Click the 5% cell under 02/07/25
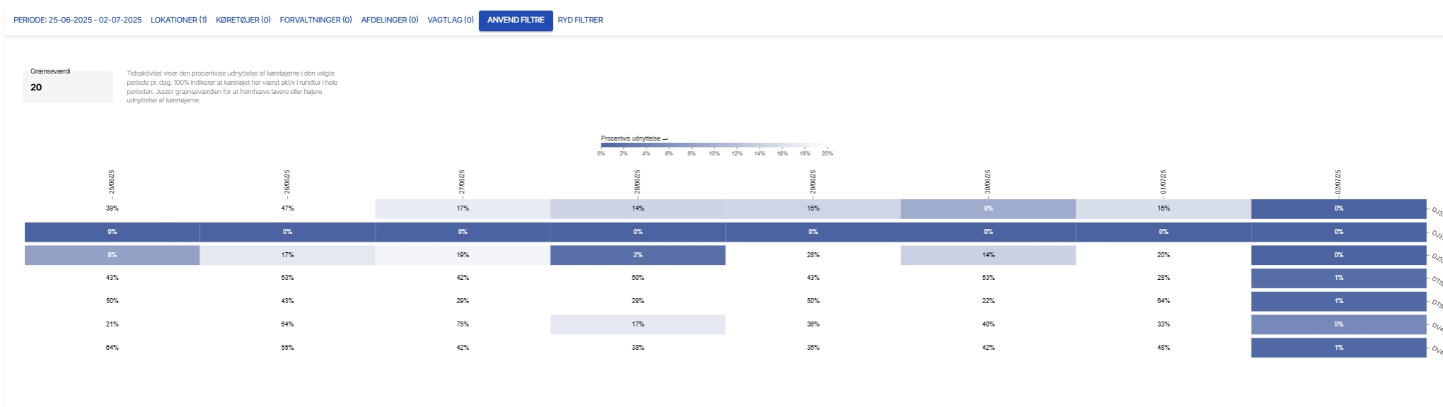This screenshot has width=1443, height=407. pos(1338,324)
